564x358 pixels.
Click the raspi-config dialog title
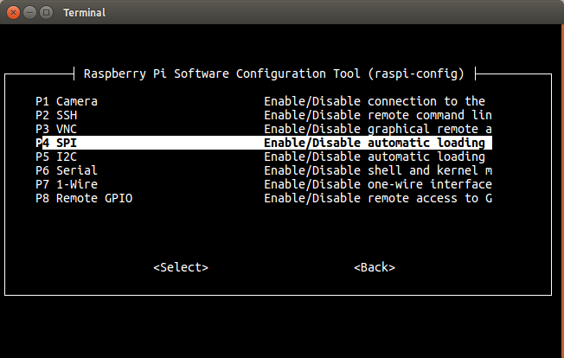(x=274, y=74)
